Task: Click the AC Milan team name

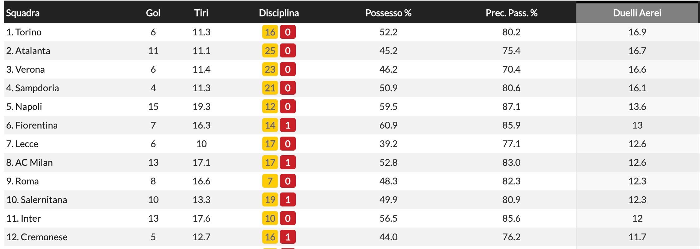Action: [x=34, y=163]
